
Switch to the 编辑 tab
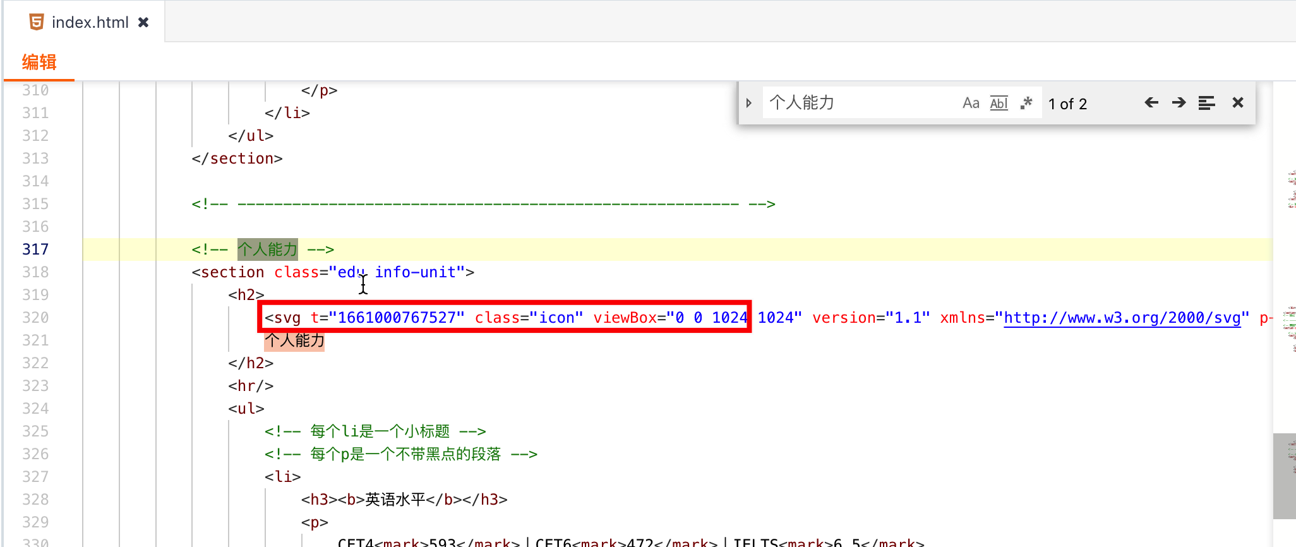pos(39,62)
